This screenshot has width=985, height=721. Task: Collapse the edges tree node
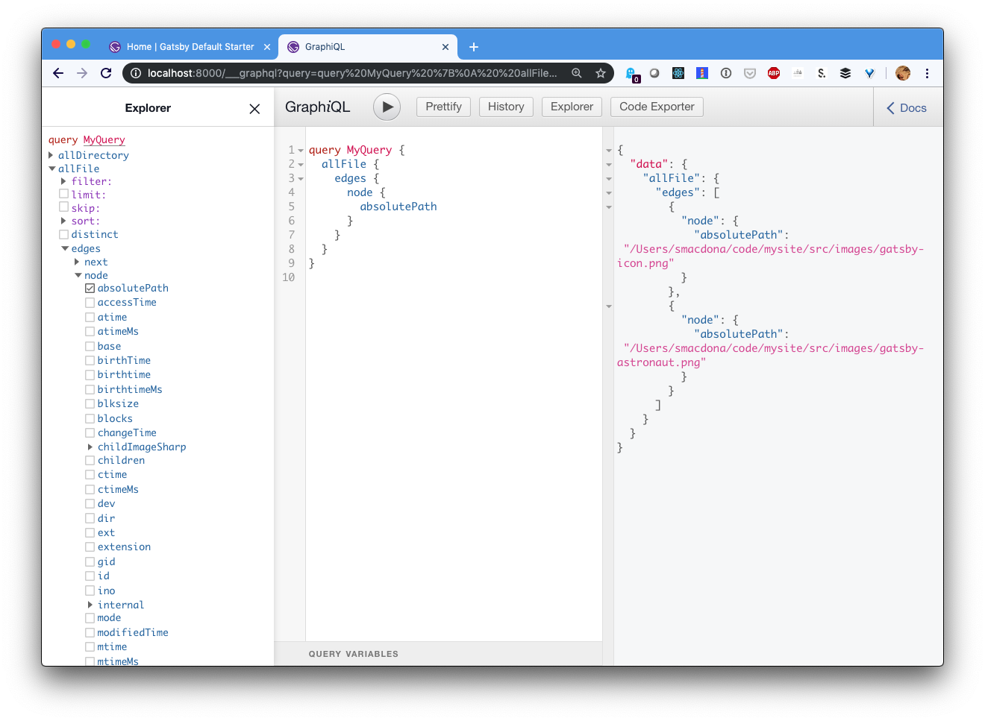[x=65, y=248]
